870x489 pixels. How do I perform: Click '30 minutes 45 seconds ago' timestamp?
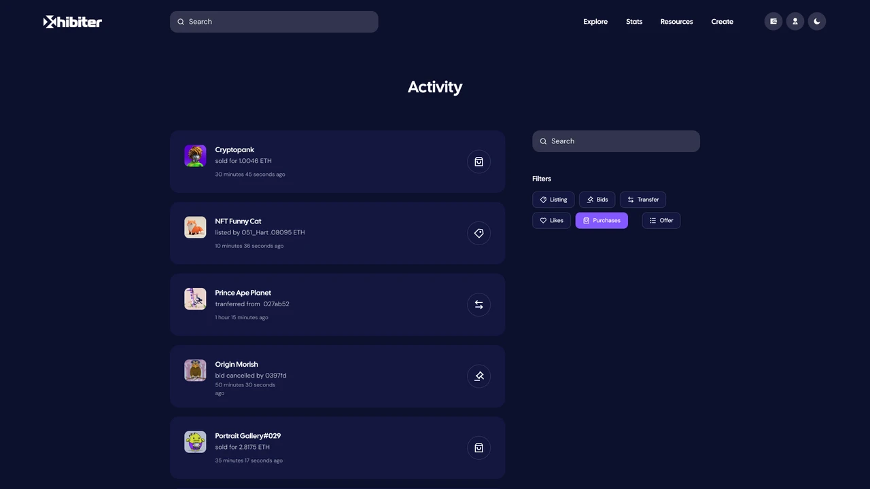(250, 175)
